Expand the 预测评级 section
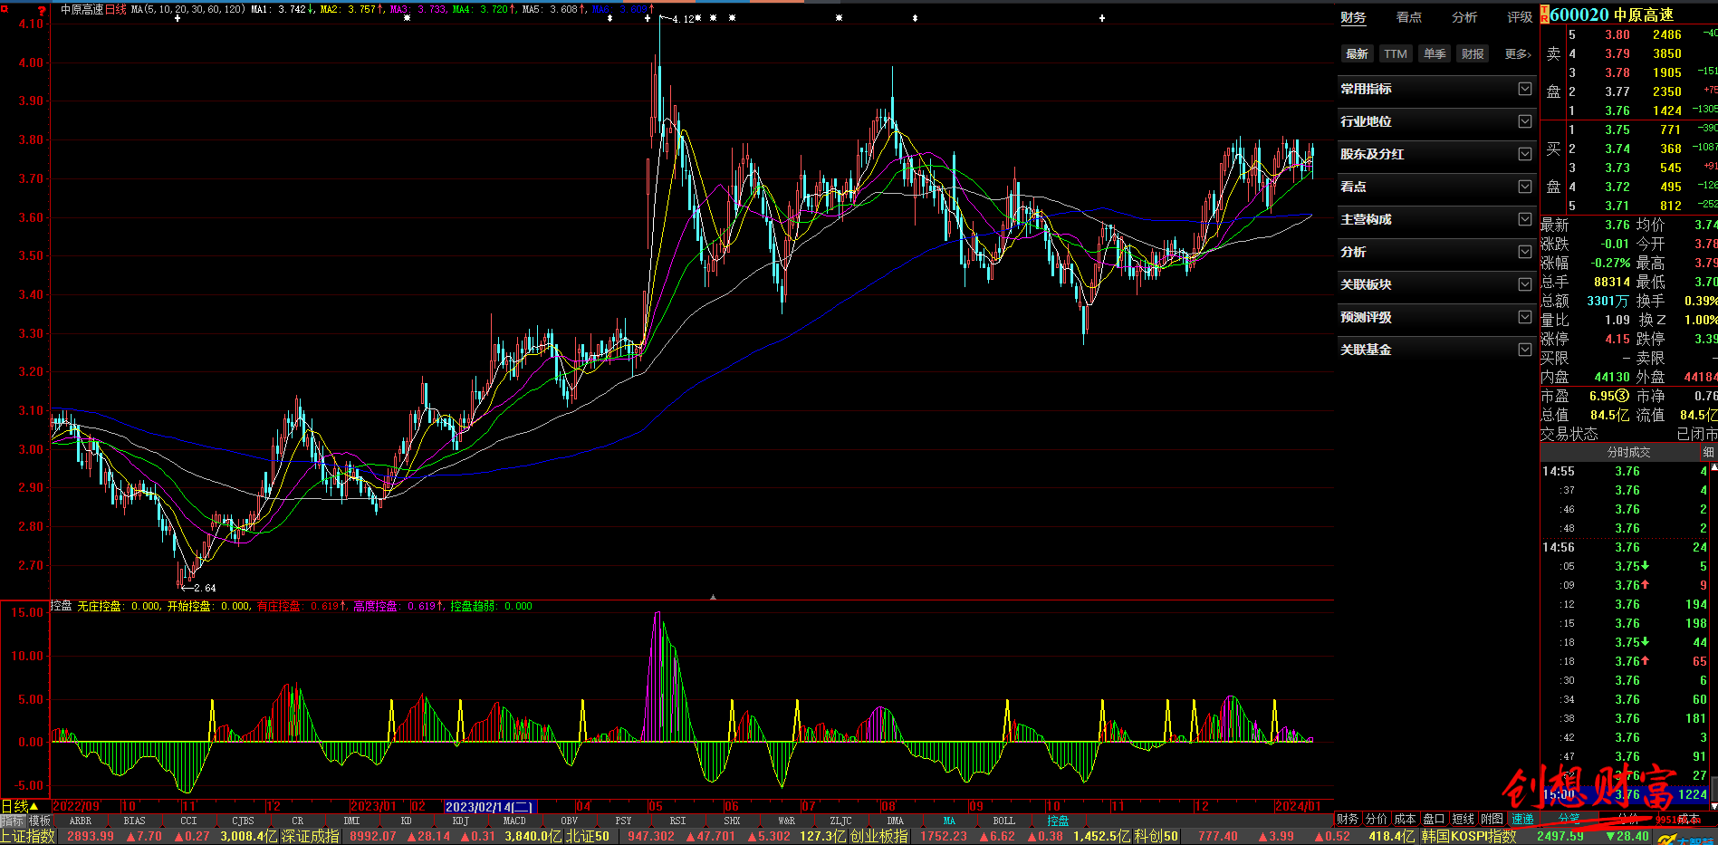The image size is (1718, 845). tap(1436, 317)
